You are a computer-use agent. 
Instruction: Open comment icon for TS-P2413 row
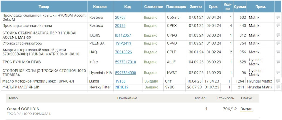(x=278, y=43)
